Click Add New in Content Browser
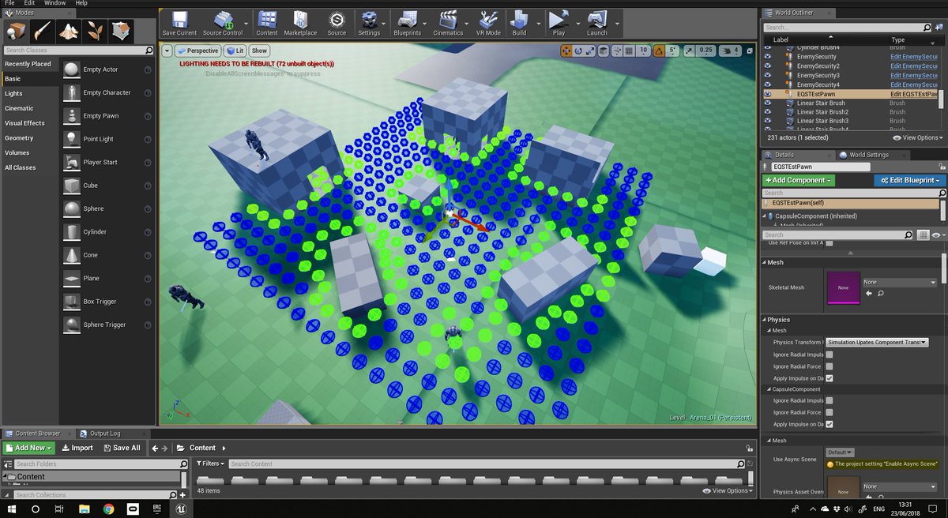 [29, 448]
